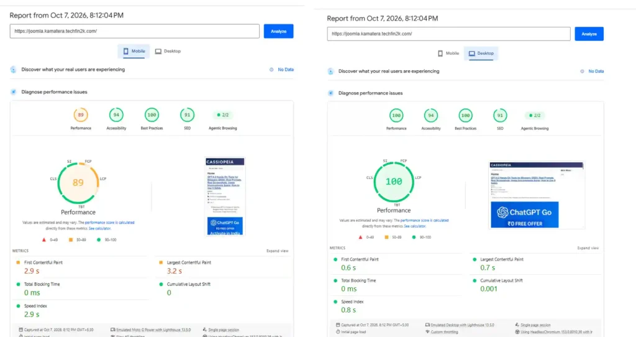Click the 'Diagnose performance issues' icon in the left report
This screenshot has width=636, height=337.
pos(14,92)
